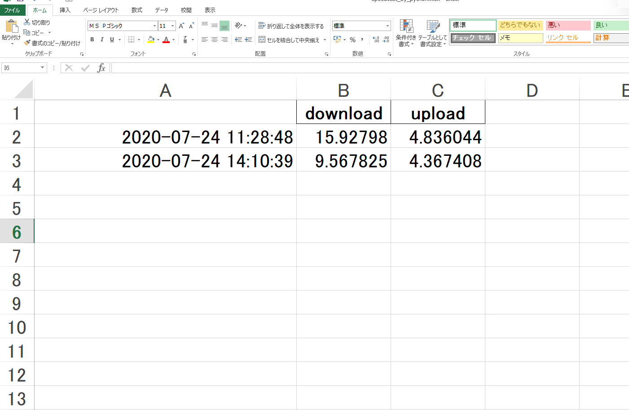Click the highlighted bottom align icon
The width and height of the screenshot is (629, 410).
pyautogui.click(x=224, y=26)
